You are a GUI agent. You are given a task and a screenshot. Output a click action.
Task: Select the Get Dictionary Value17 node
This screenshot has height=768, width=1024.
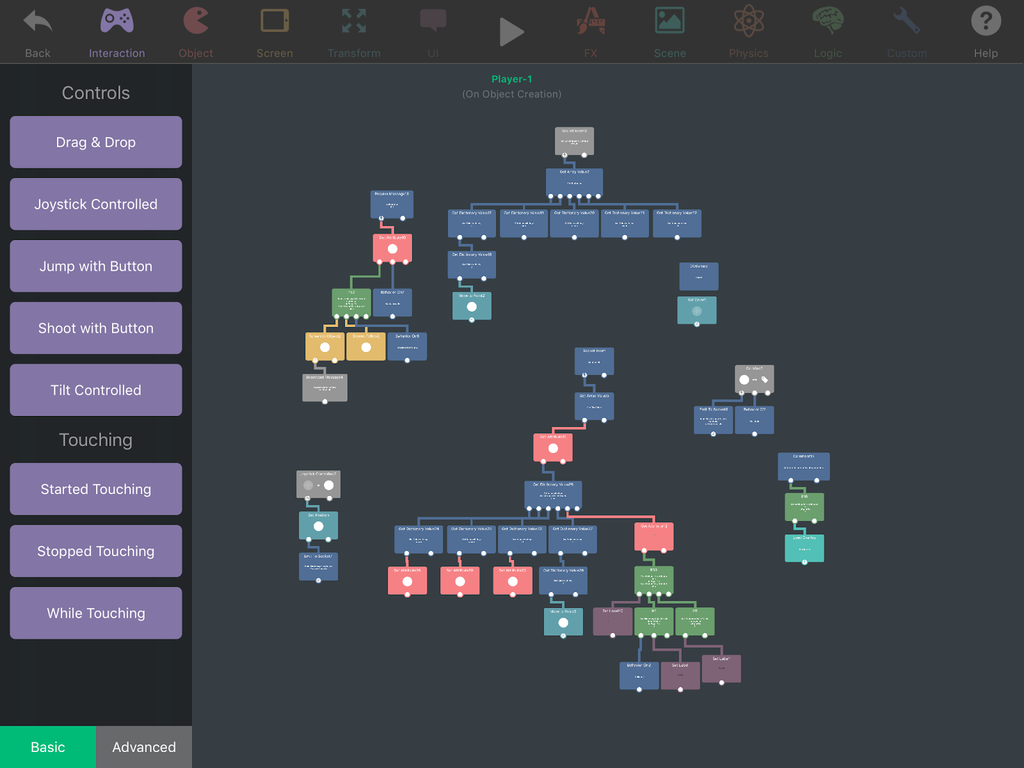pos(472,223)
